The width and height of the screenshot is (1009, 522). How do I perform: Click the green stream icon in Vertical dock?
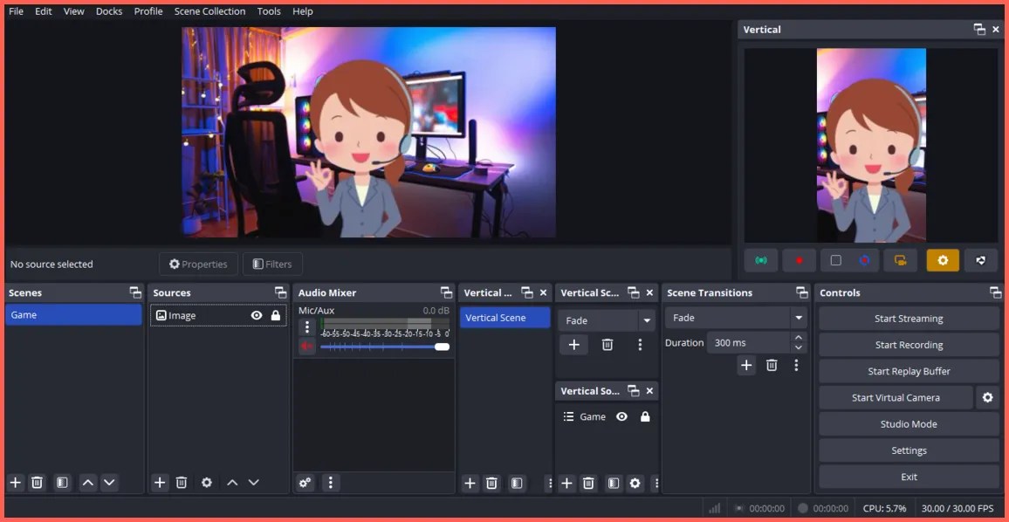point(761,260)
